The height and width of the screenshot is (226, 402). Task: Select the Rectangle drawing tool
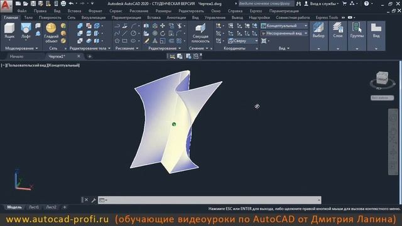pos(125,41)
